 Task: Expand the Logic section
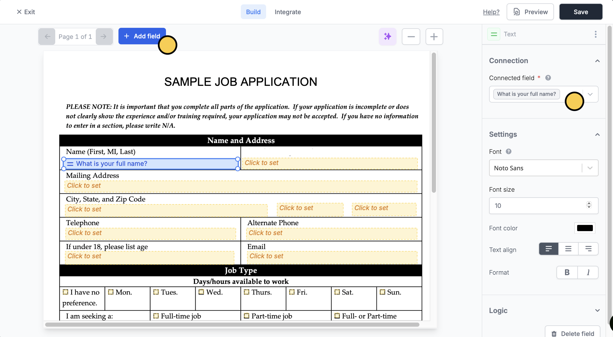[x=597, y=310]
